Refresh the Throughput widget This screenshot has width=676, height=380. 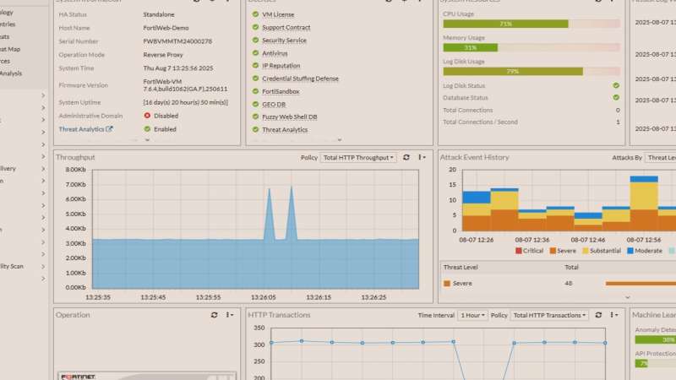pyautogui.click(x=406, y=158)
